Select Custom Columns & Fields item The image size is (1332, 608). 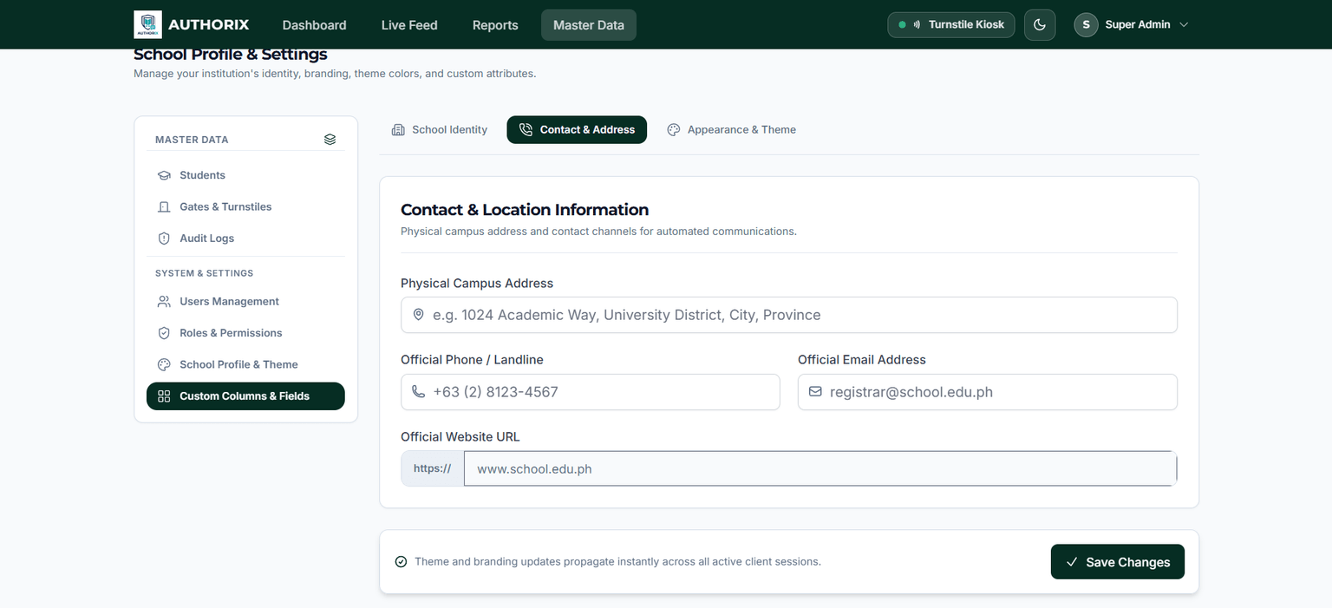click(x=245, y=396)
